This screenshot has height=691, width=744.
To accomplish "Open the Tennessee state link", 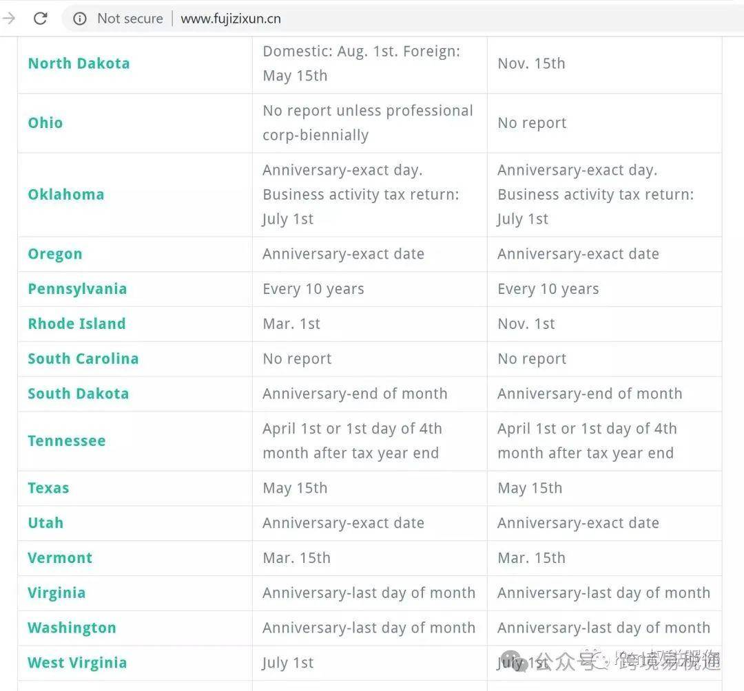I will (67, 440).
